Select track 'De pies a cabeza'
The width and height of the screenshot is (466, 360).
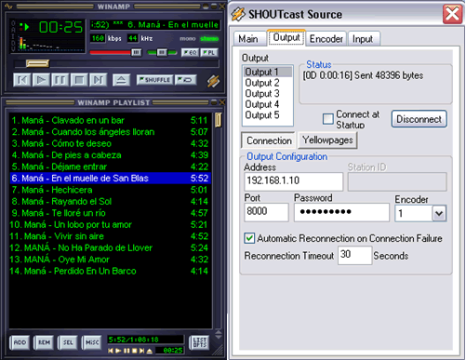tap(110, 155)
